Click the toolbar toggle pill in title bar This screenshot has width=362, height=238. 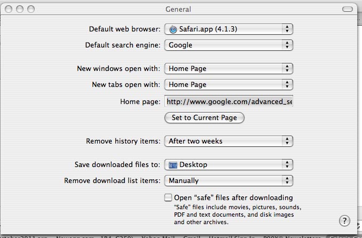coord(347,9)
